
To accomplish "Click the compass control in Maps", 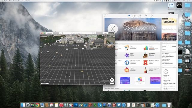I will point(112,80).
